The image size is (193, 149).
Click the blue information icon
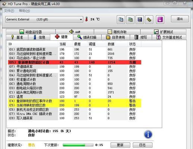click(148, 134)
